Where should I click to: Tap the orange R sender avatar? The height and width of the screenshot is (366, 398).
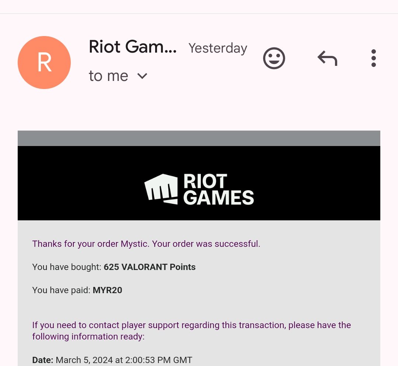coord(44,63)
